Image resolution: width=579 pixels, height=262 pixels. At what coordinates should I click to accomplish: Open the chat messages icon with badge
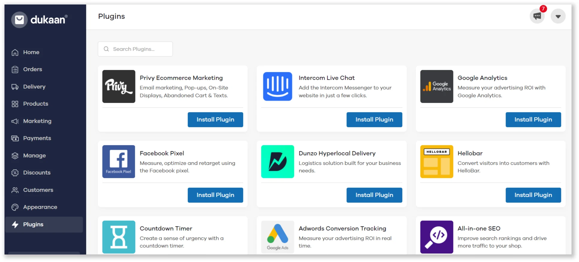point(537,16)
